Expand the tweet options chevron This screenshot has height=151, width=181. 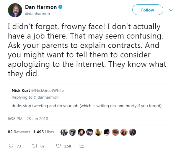(x=171, y=10)
